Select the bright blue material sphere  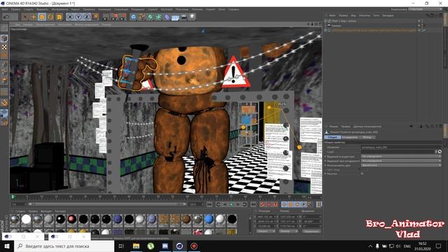(x=209, y=219)
